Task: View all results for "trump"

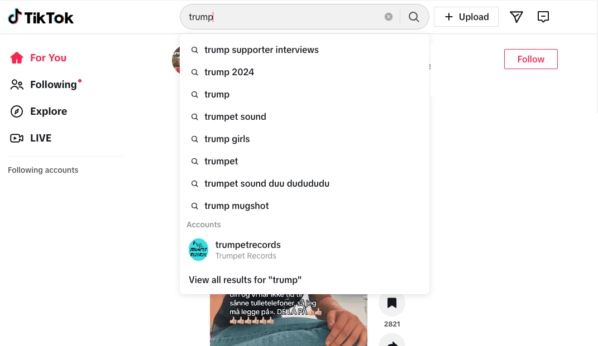Action: coord(245,280)
